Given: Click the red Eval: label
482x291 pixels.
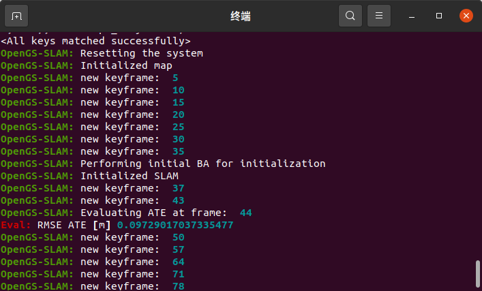Looking at the screenshot, I should coord(16,225).
